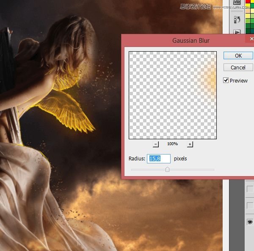Pick the red swatch in Swatches panel
The height and width of the screenshot is (251, 254).
click(x=248, y=2)
